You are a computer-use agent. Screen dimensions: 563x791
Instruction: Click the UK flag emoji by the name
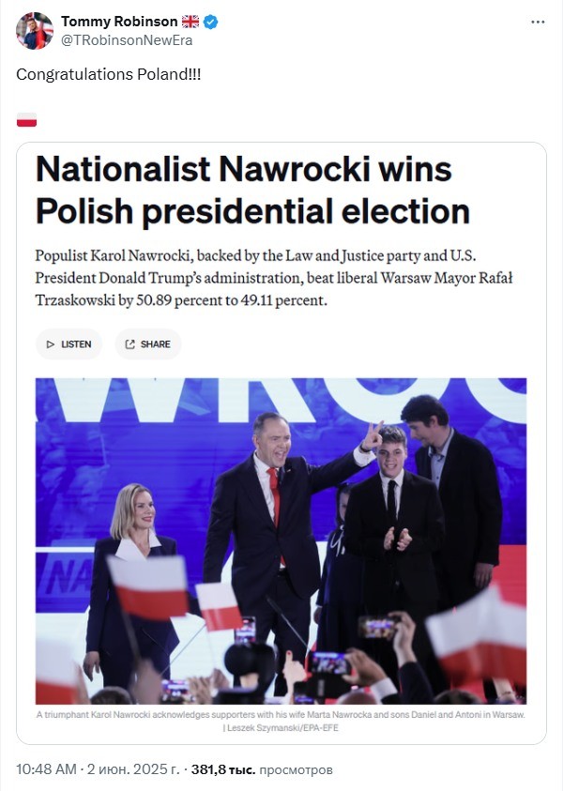coord(190,22)
